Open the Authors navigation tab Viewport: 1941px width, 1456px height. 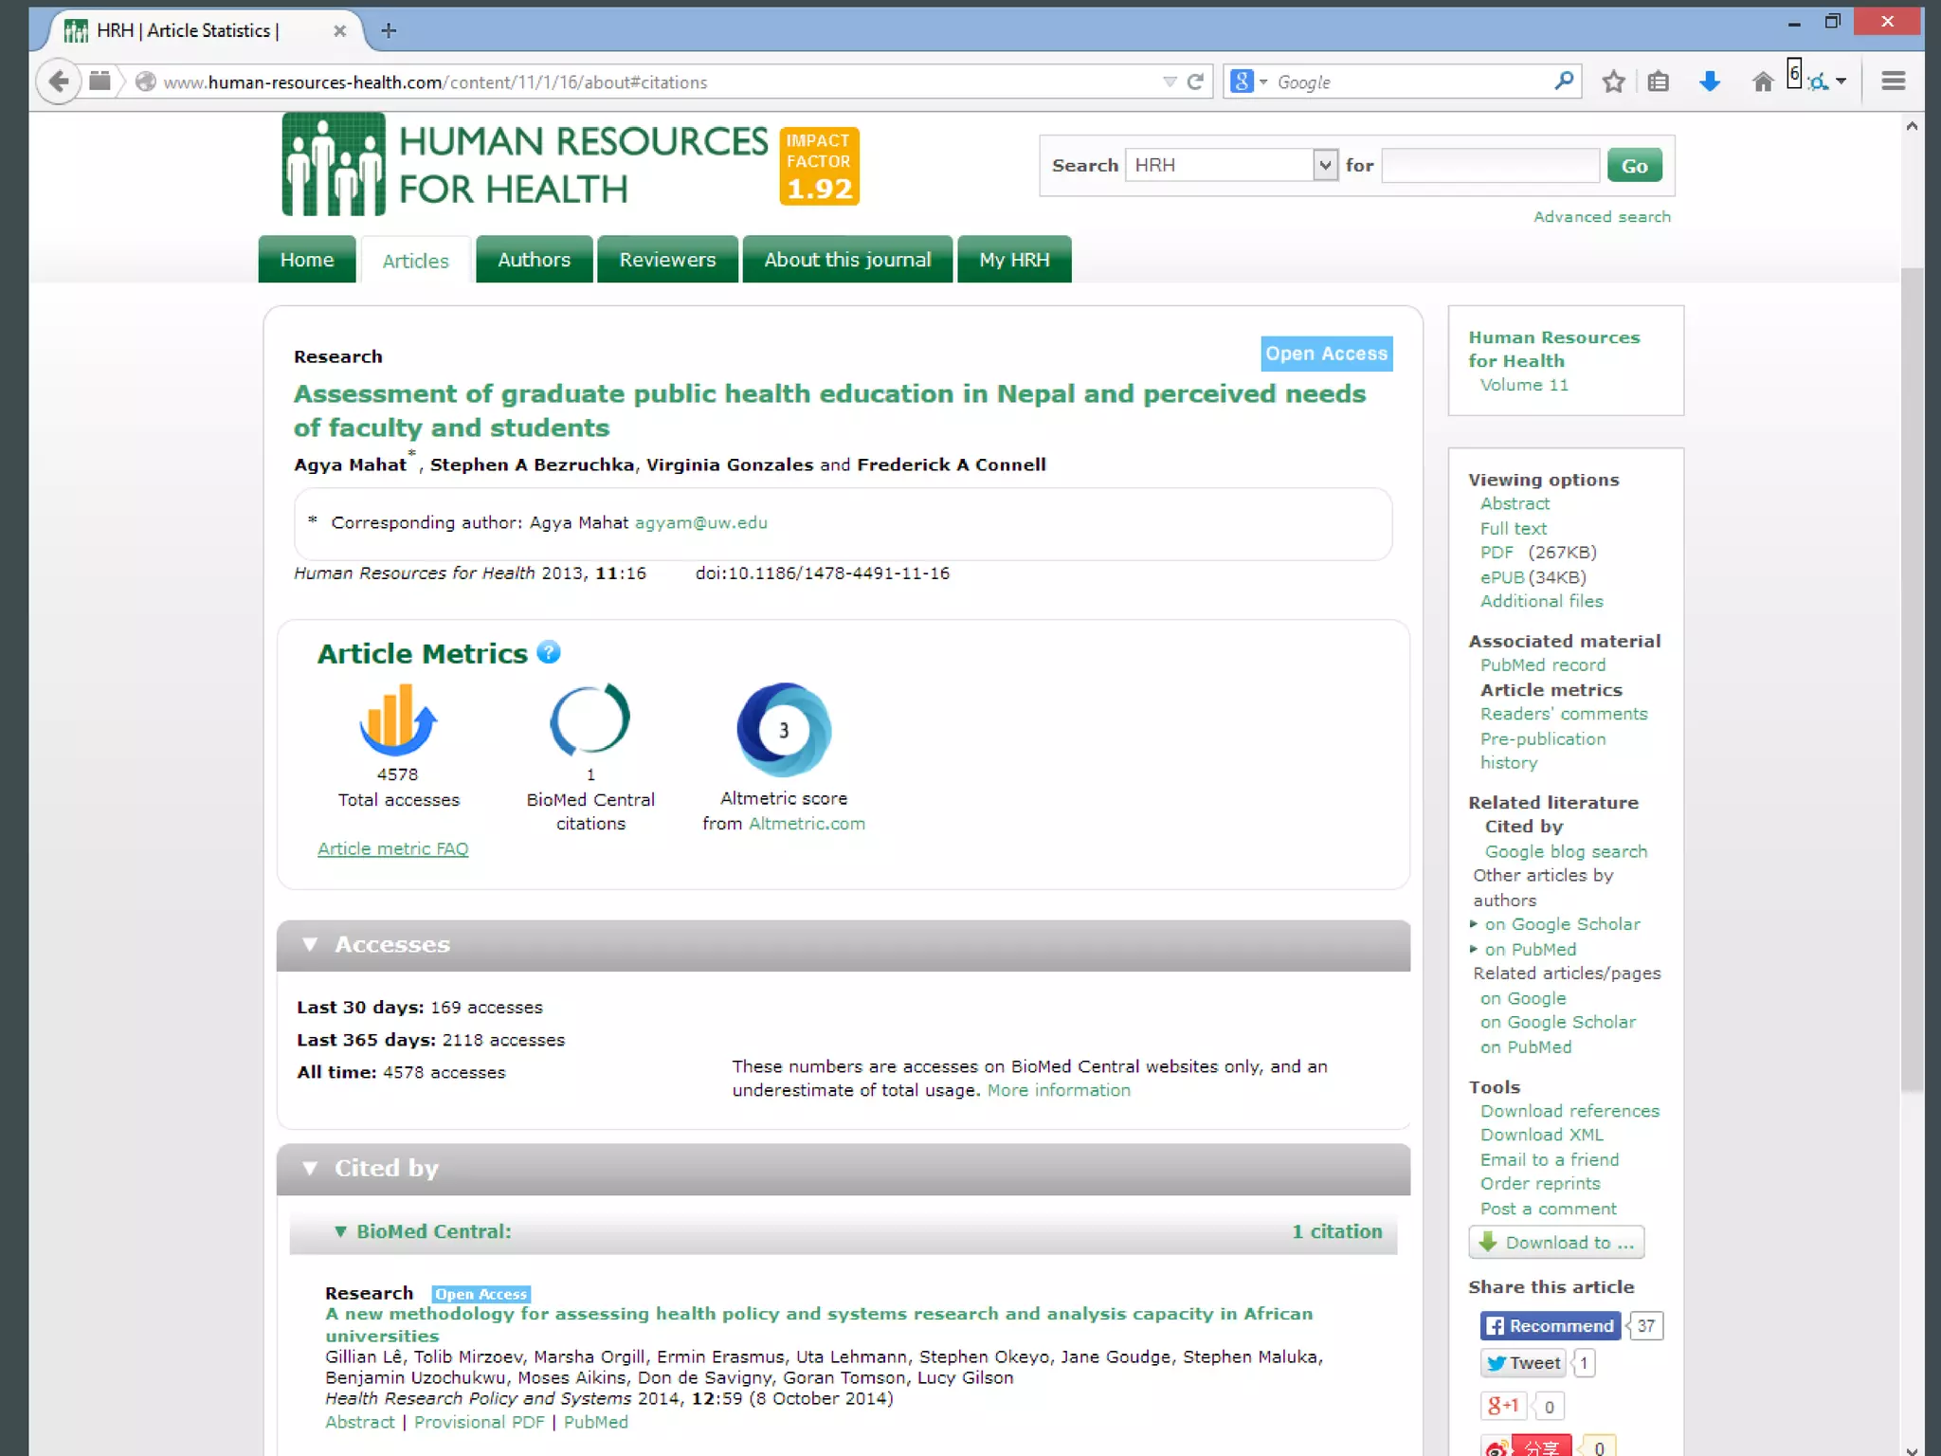pyautogui.click(x=534, y=260)
